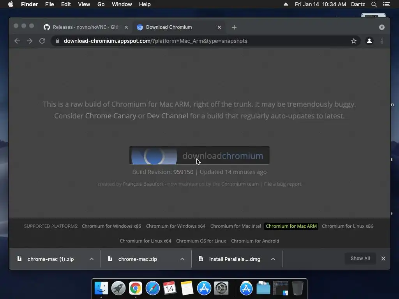
Task: Select Chromium for Mac ARM
Action: pyautogui.click(x=291, y=226)
